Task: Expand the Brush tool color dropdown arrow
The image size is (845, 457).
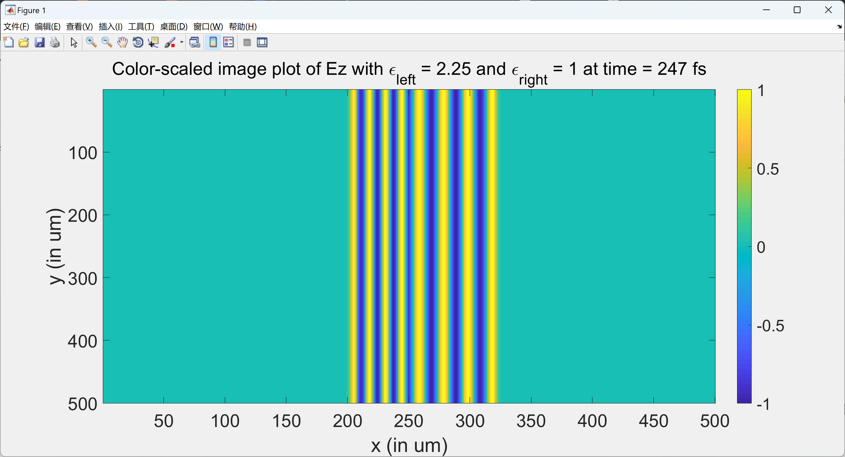Action: click(182, 42)
